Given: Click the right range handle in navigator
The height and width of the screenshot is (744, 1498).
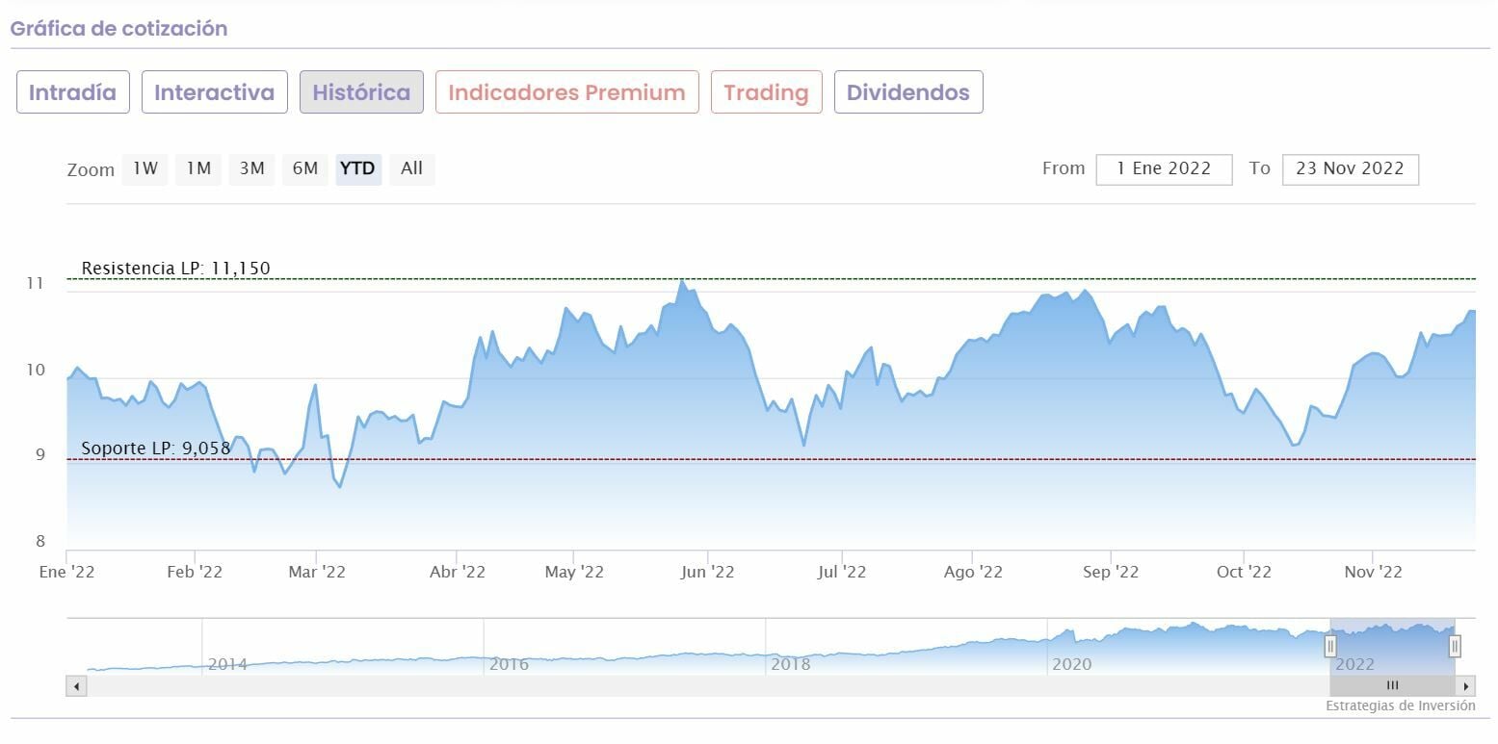Looking at the screenshot, I should pos(1455,646).
